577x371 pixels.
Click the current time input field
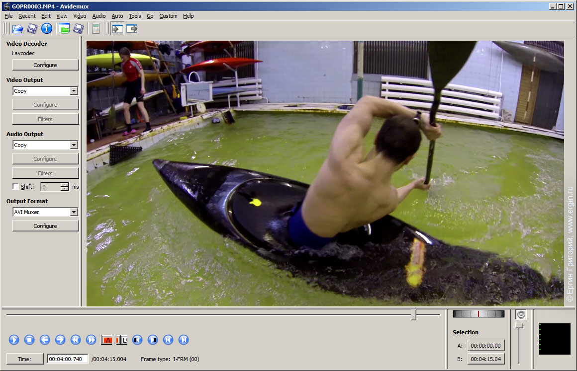coord(67,359)
